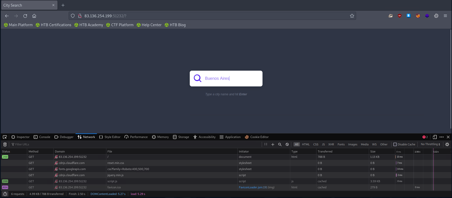452x198 pixels.
Task: Switch to the Console tab
Action: pos(42,137)
